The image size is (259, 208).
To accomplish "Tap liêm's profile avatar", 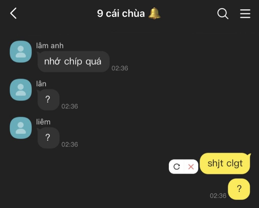I will 21,128.
